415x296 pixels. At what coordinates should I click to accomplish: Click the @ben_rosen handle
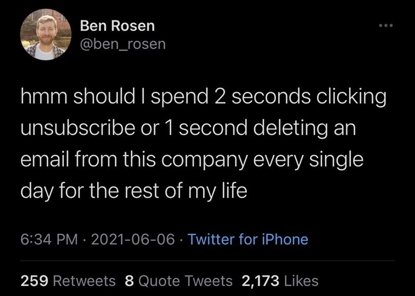(123, 44)
